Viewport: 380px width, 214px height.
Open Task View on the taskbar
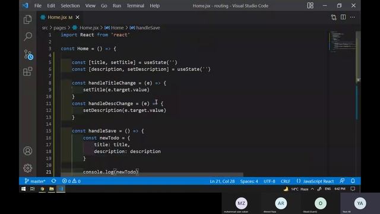tap(32, 189)
